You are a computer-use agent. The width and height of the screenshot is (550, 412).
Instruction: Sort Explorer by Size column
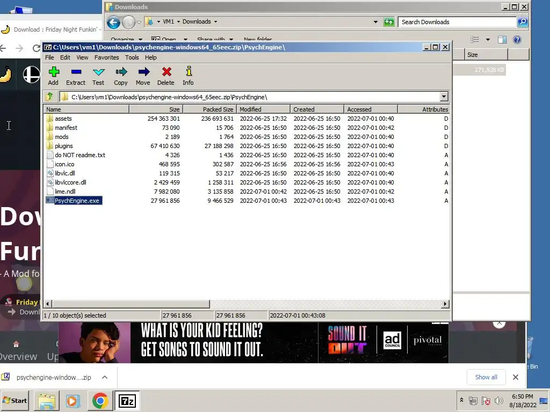pos(486,55)
